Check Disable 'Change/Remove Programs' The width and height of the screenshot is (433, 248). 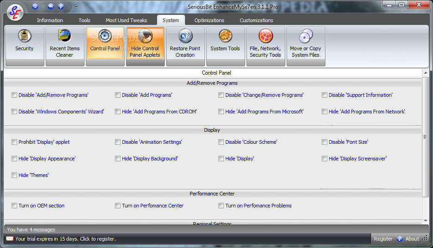(221, 95)
